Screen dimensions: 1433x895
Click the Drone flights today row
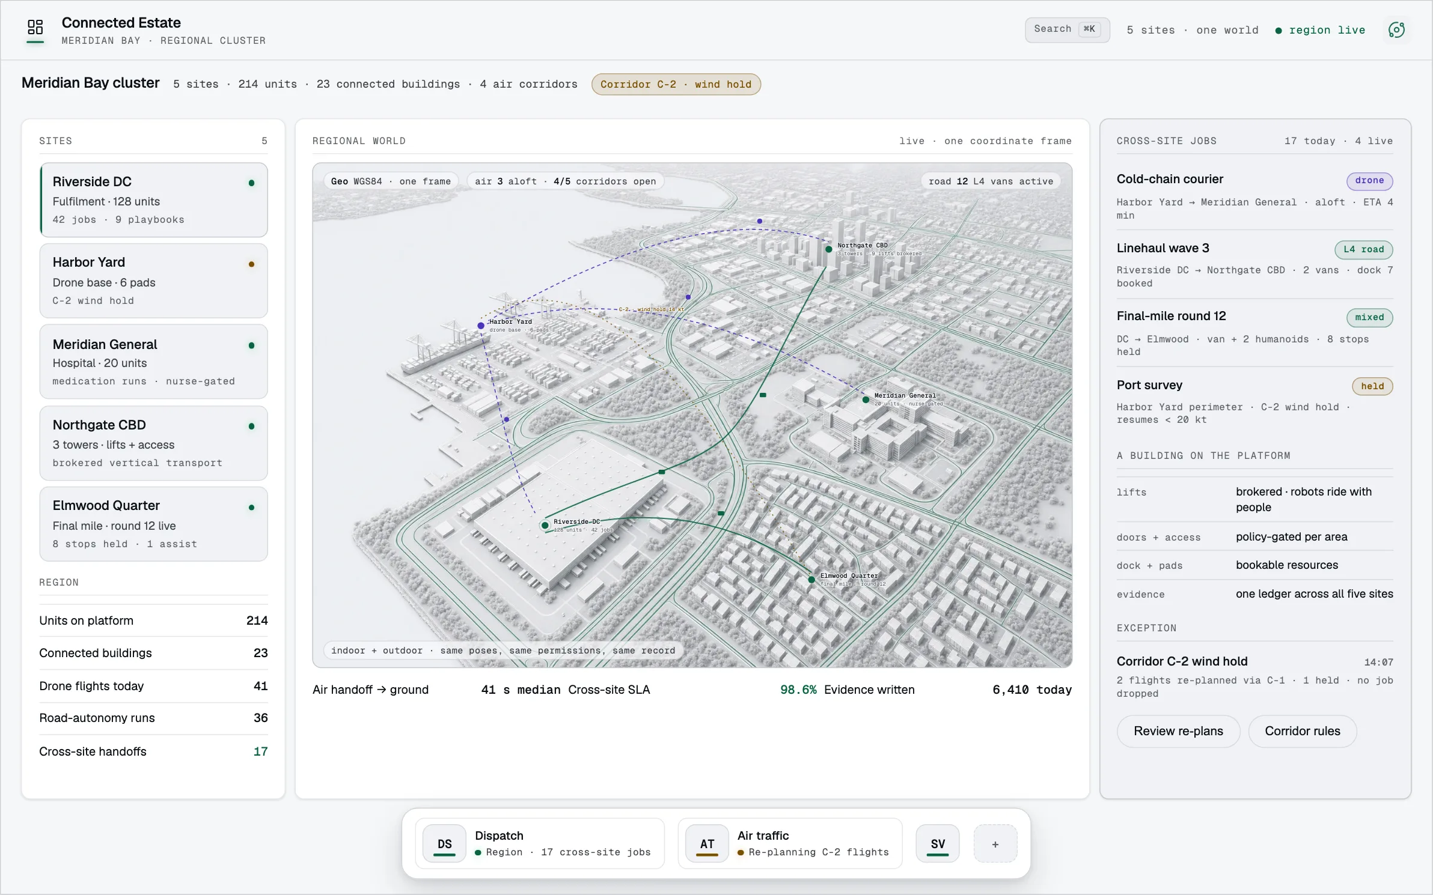(153, 686)
